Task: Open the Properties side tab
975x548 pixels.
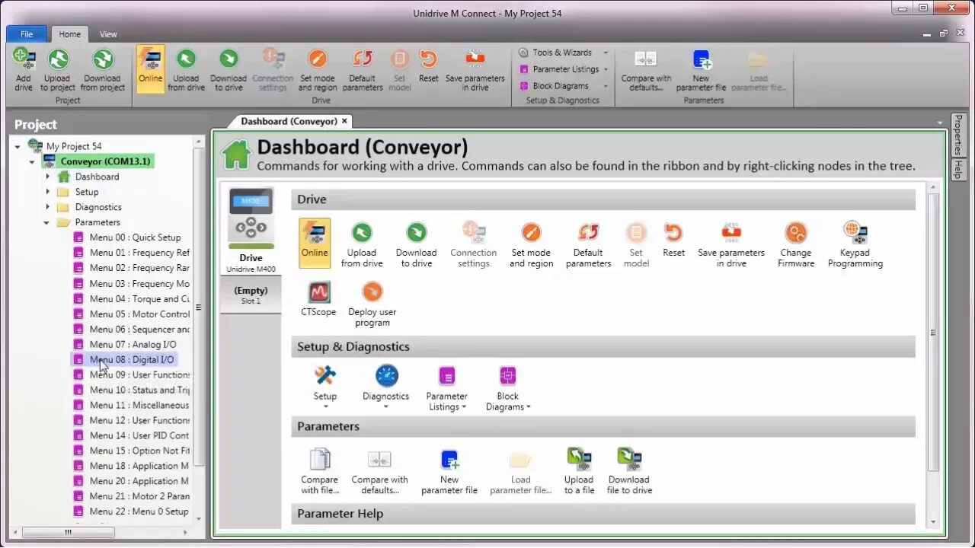Action: pos(958,135)
